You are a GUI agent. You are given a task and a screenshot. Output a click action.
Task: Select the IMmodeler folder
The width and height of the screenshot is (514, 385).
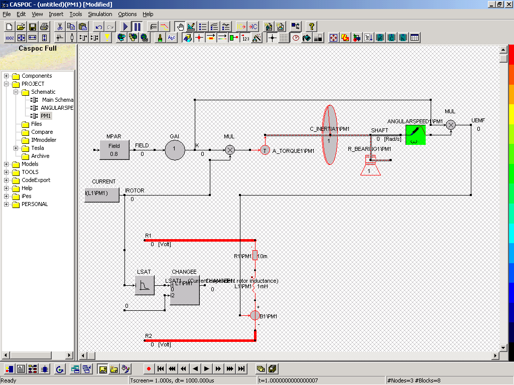tap(44, 140)
